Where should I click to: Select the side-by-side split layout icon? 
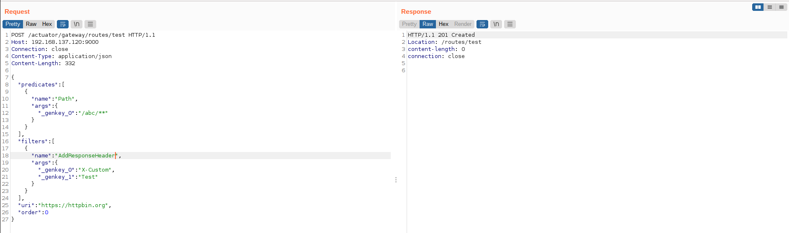(758, 7)
